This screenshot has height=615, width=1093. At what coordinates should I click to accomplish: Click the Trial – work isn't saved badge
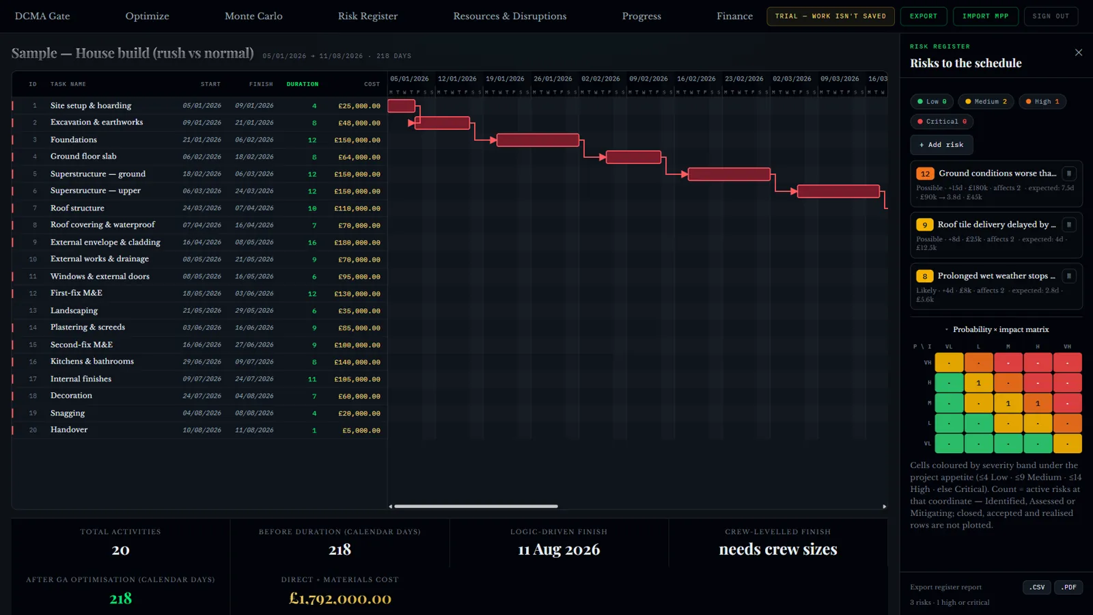pyautogui.click(x=830, y=16)
